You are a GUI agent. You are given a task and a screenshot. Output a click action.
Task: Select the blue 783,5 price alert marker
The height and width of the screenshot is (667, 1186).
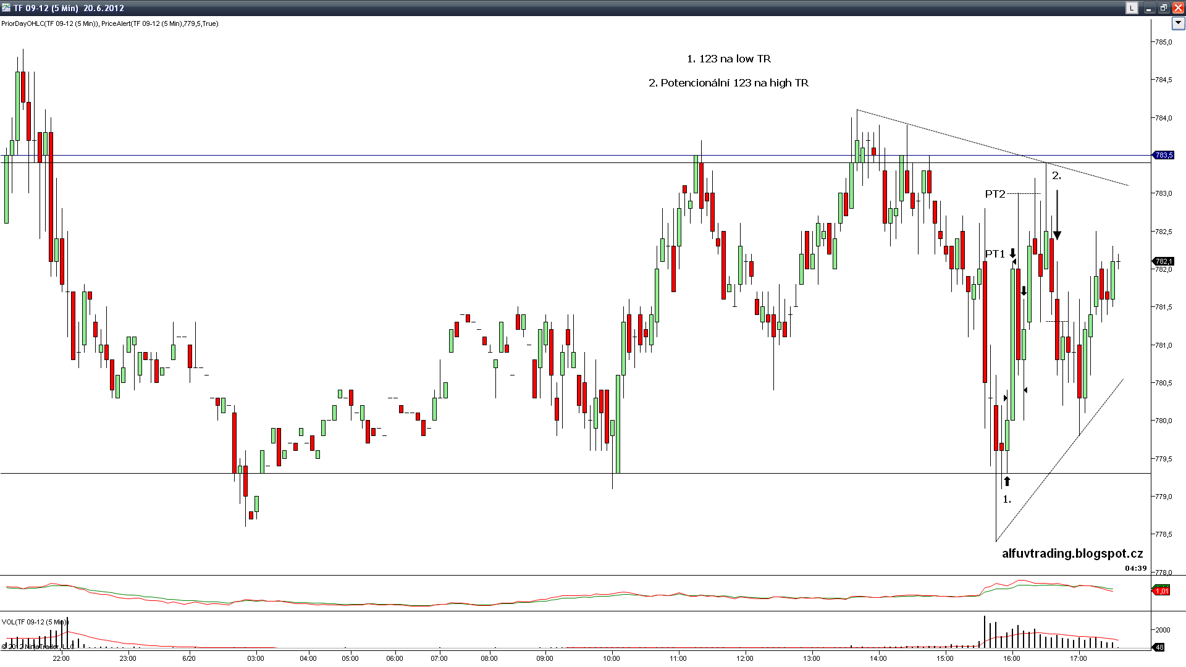click(x=1163, y=155)
